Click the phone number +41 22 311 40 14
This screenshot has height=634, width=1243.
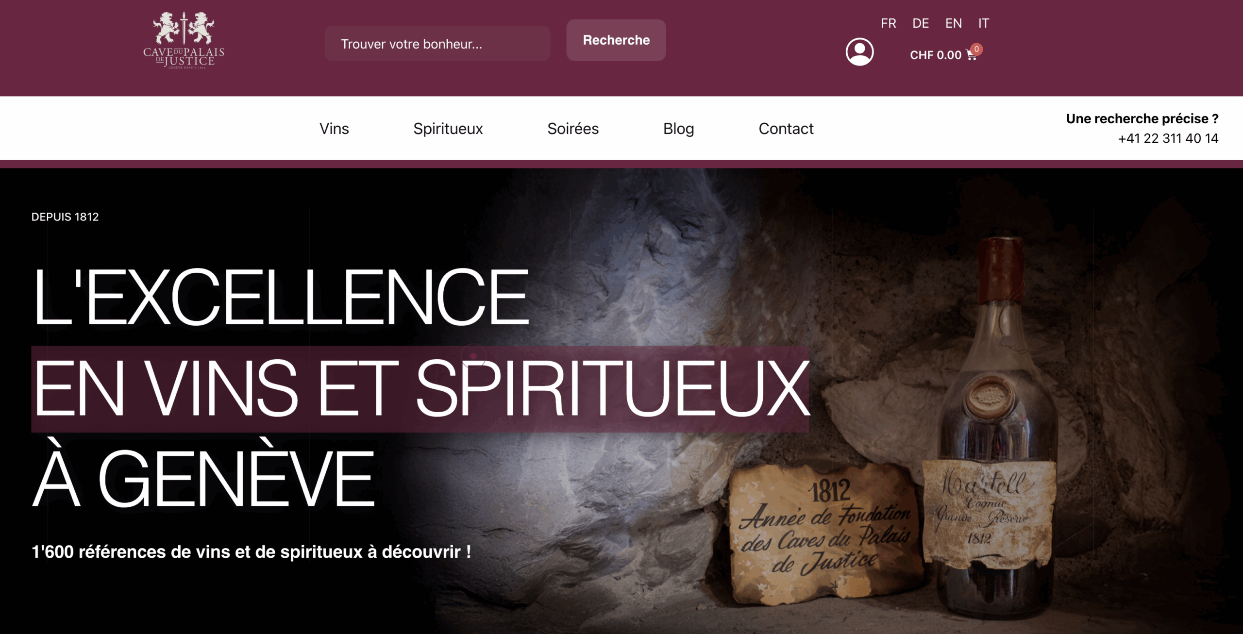tap(1168, 138)
